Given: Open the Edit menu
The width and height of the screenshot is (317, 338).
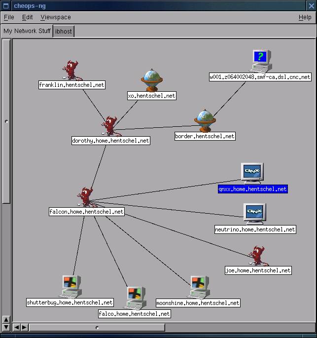Looking at the screenshot, I should point(27,17).
